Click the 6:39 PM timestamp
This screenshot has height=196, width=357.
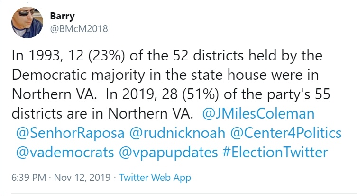(29, 178)
